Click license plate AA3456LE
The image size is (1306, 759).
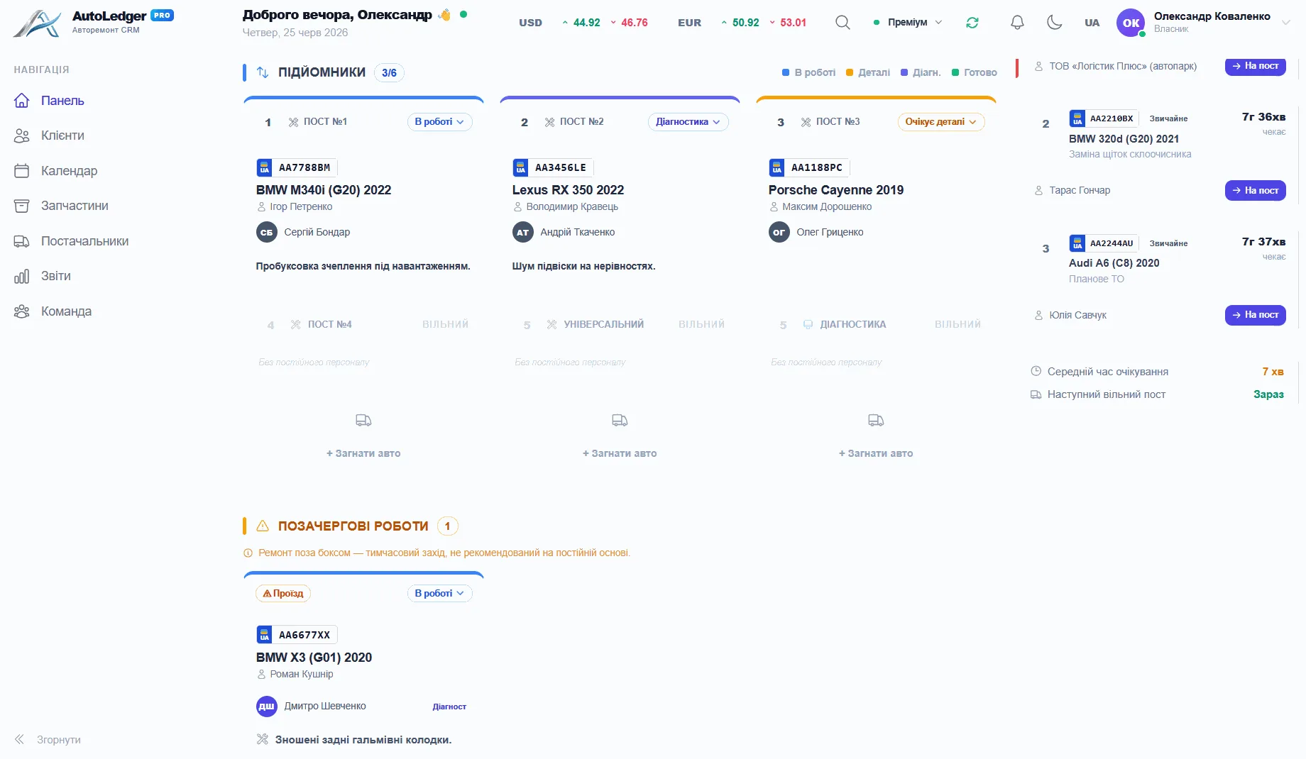click(553, 168)
